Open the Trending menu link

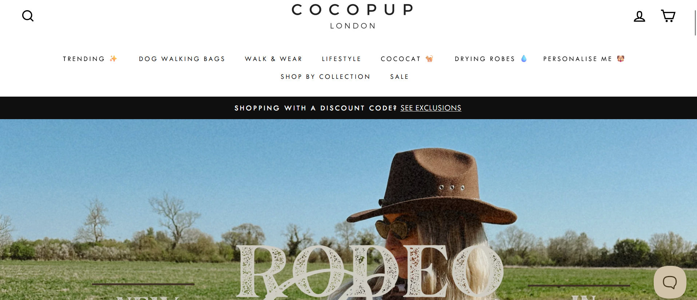84,59
